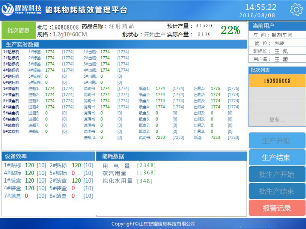Click the 22% production progress indicator
Image resolution: width=306 pixels, height=229 pixels.
coord(230,30)
